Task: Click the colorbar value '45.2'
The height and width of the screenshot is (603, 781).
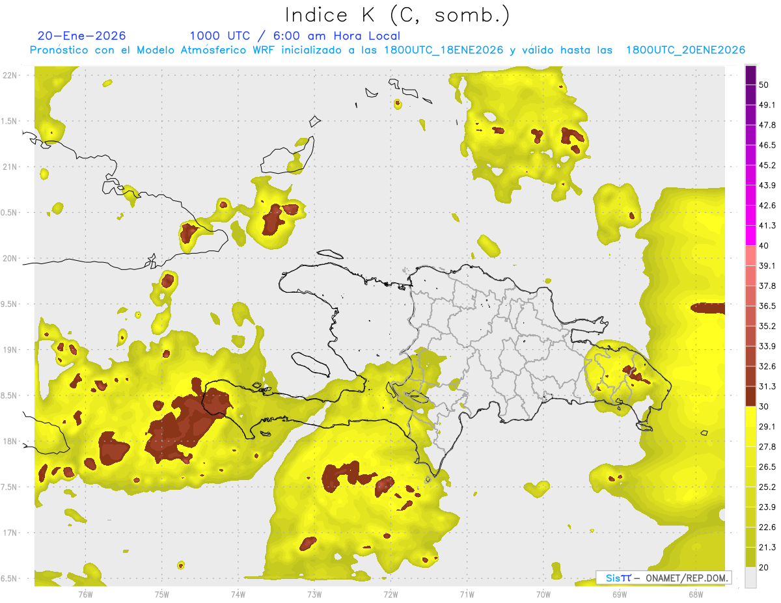Action: pos(768,165)
